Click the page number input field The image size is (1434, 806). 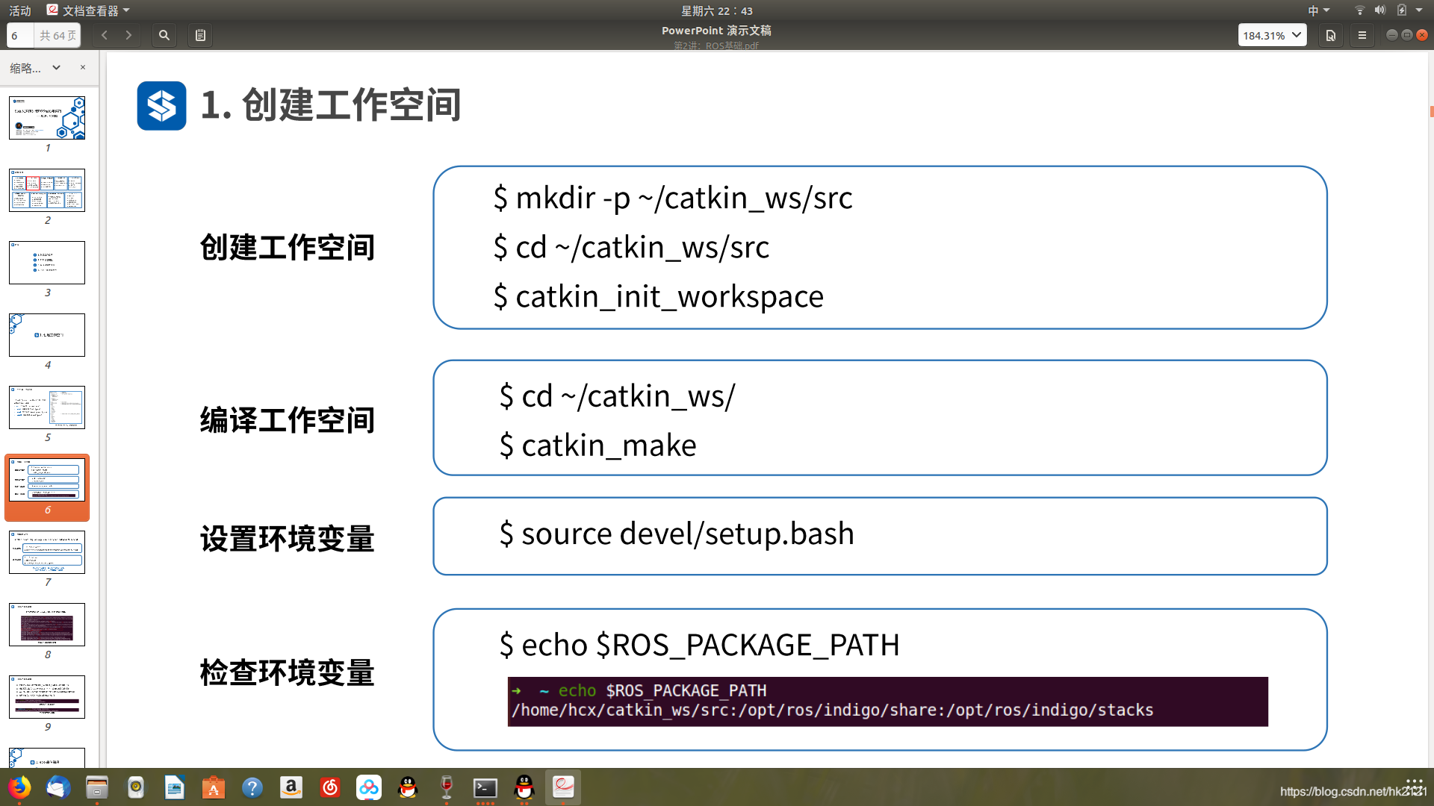coord(20,35)
